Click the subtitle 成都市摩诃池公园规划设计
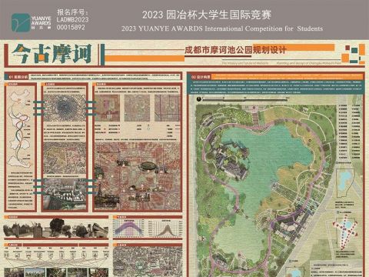 (235, 50)
